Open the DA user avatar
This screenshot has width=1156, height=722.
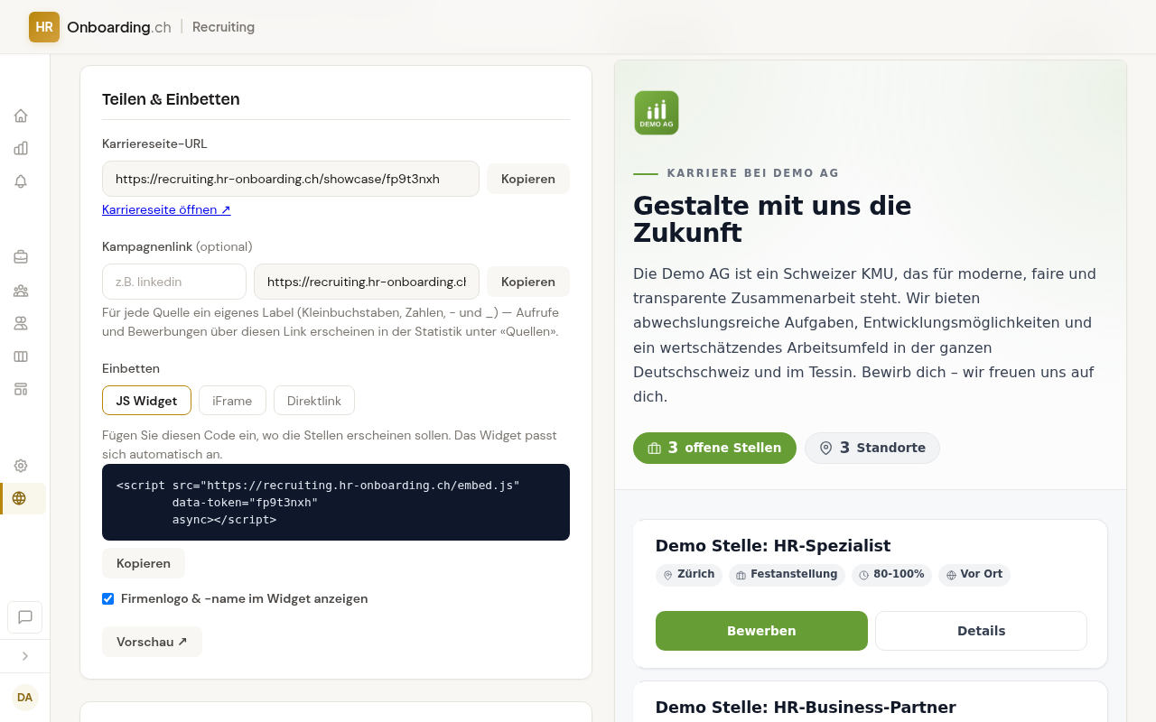click(x=25, y=697)
